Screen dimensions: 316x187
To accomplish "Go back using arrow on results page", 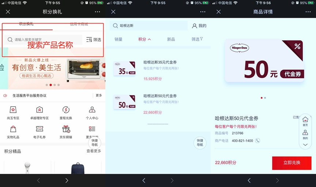I will [x=144, y=180].
